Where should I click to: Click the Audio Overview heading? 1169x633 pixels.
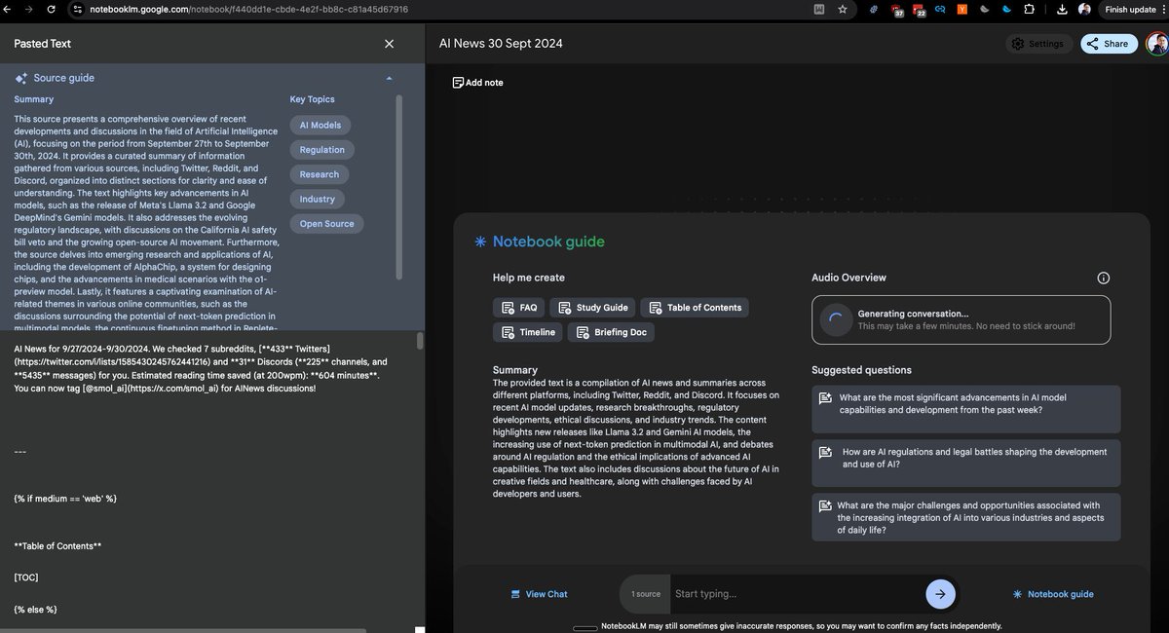coord(849,278)
